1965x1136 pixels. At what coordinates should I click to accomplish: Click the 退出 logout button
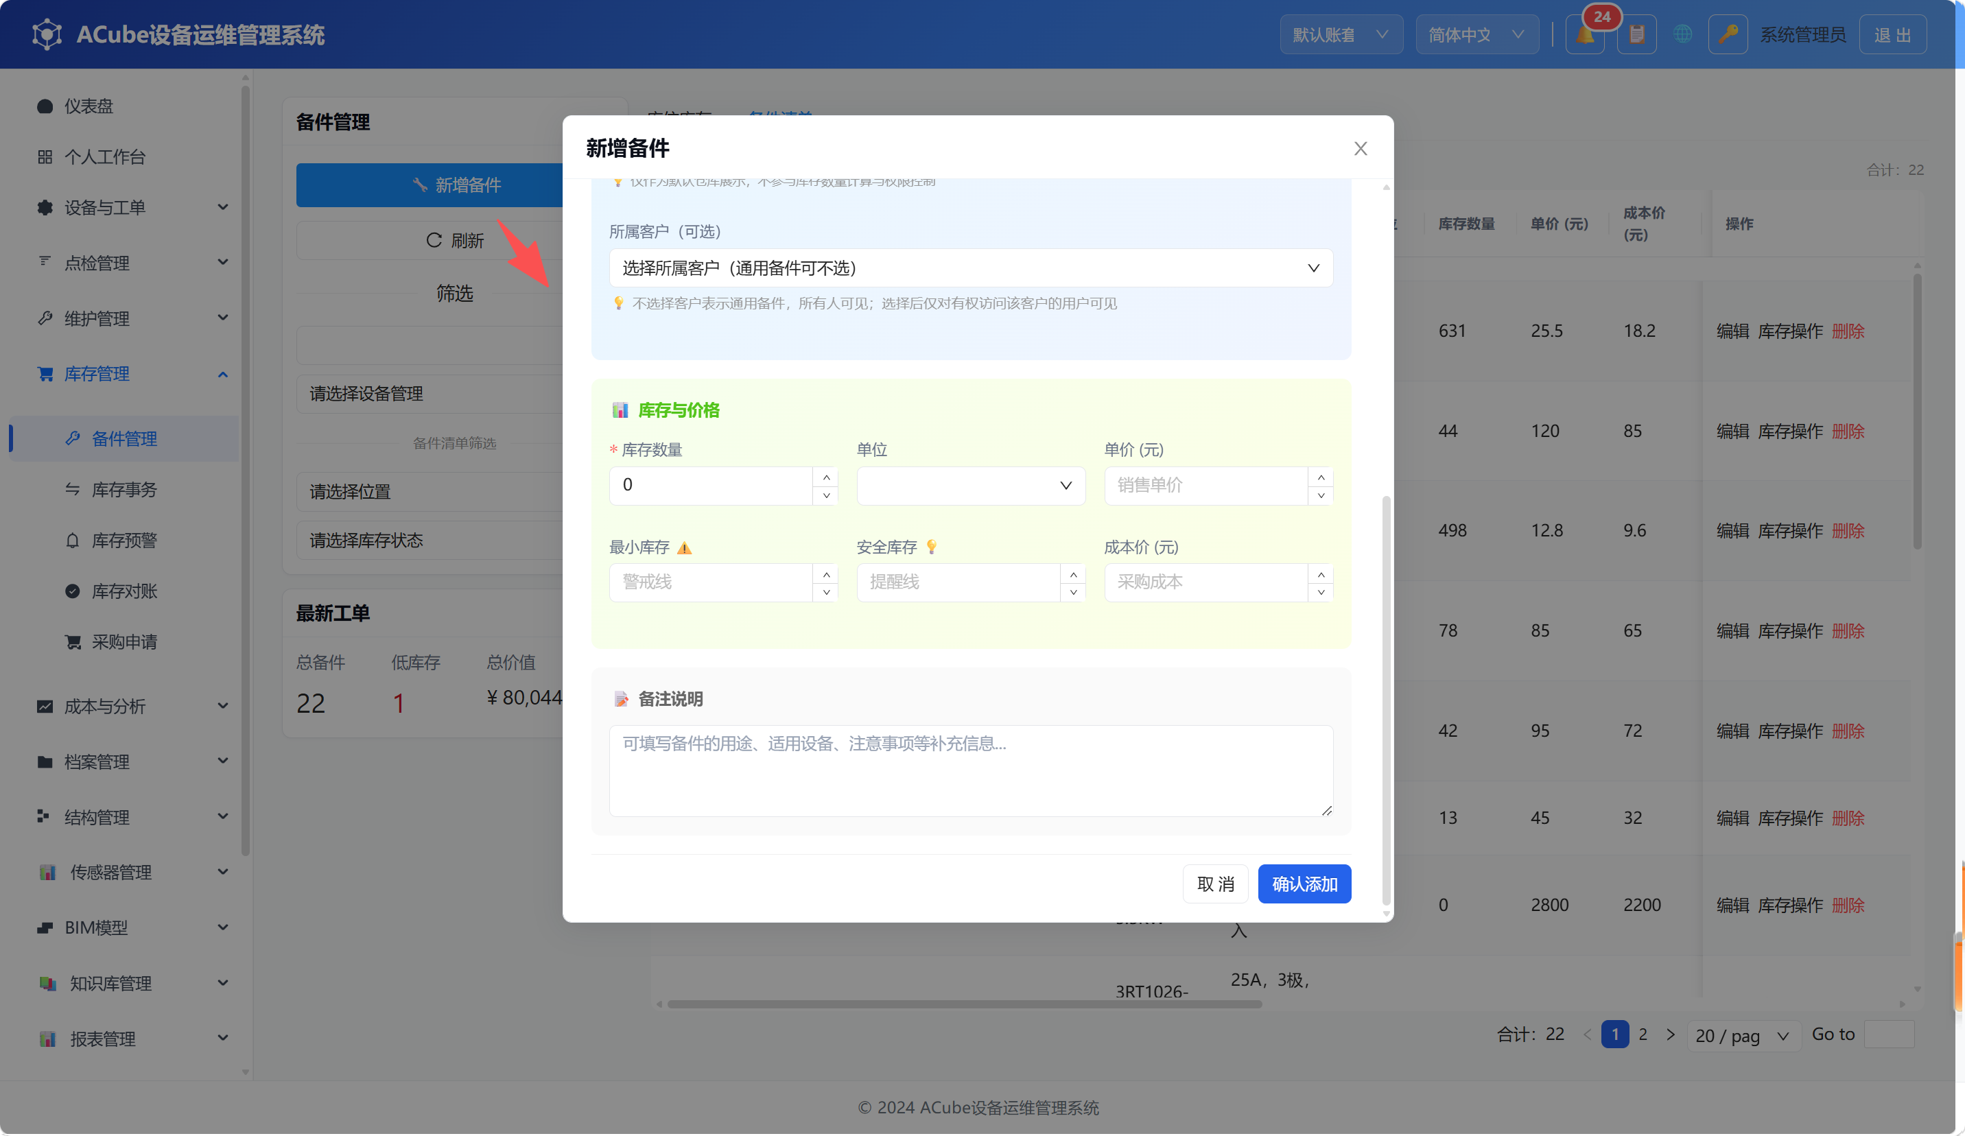pyautogui.click(x=1892, y=34)
